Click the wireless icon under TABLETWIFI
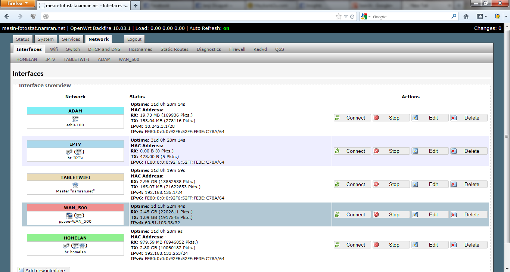Screen dimensions: 510x272 click(75, 185)
